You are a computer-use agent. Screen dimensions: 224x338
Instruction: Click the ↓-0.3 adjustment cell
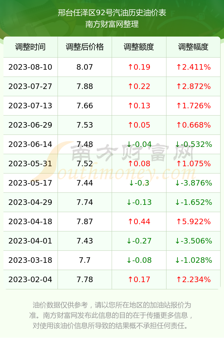139,183
